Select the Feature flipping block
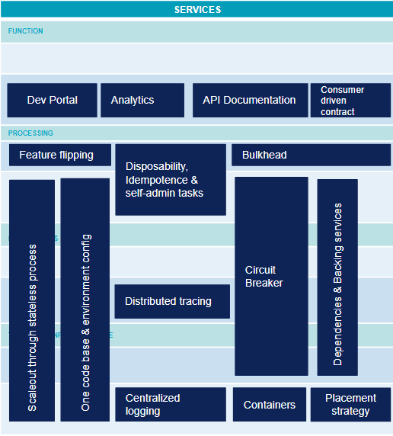Image resolution: width=393 pixels, height=436 pixels. (60, 155)
